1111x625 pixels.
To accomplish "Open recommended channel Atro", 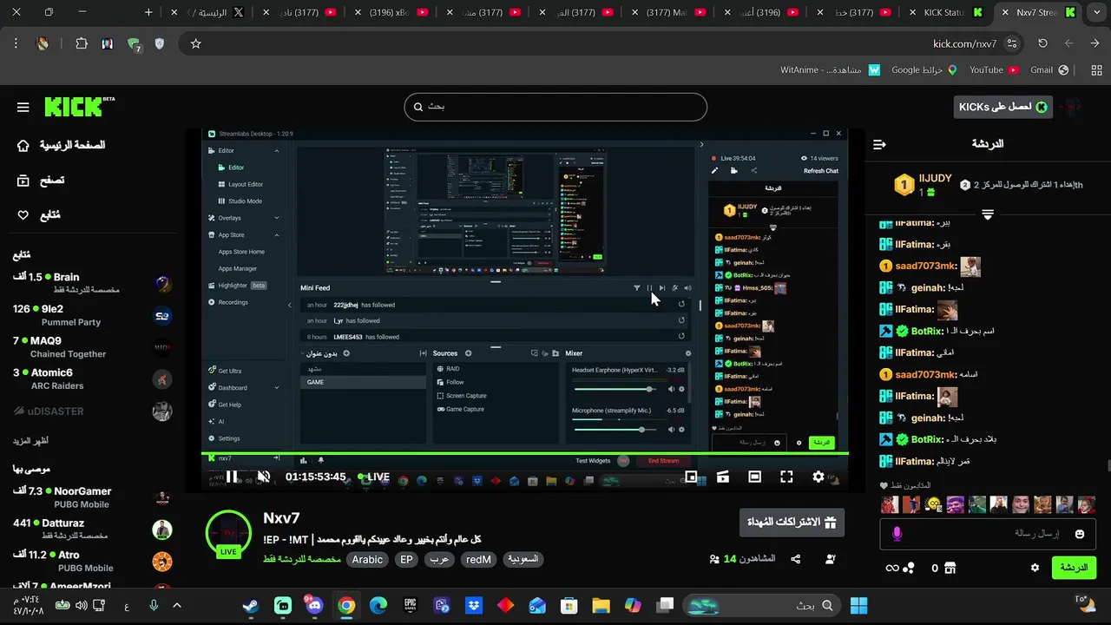I will (92, 562).
